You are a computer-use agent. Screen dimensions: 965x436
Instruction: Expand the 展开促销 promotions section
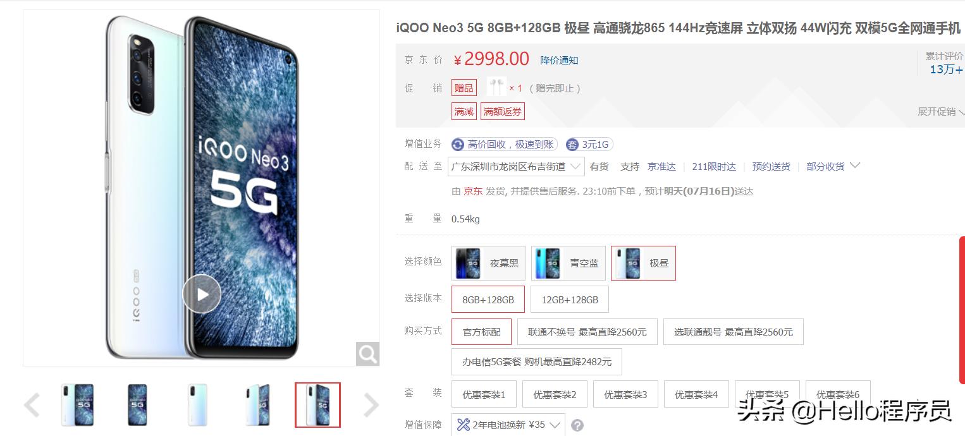(941, 112)
